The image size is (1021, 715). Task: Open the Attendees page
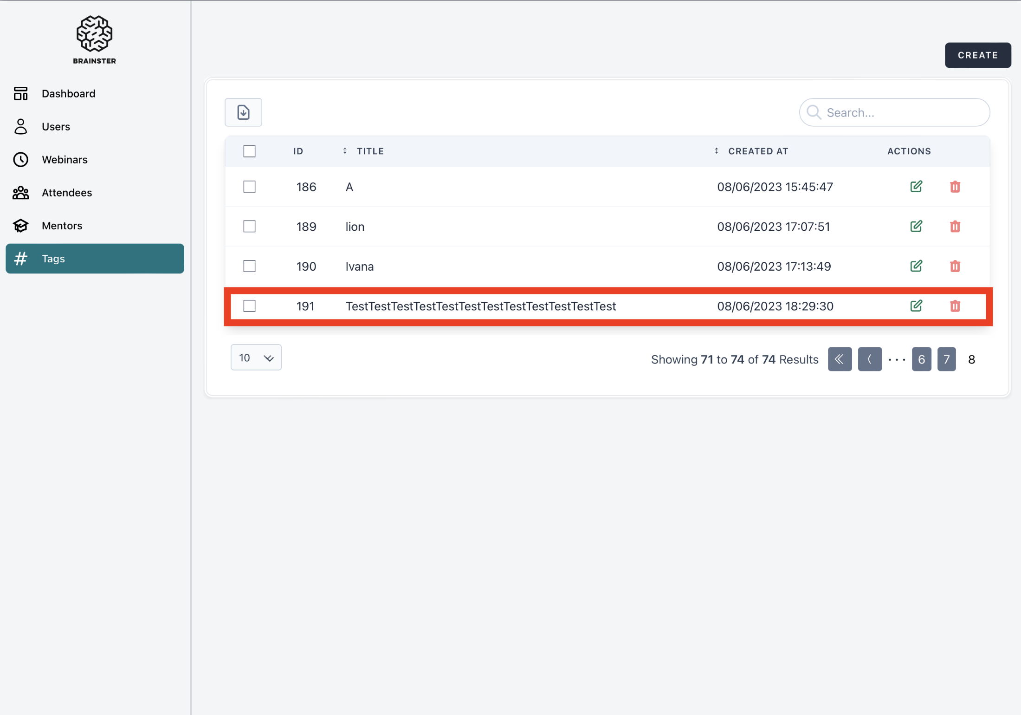(x=67, y=193)
